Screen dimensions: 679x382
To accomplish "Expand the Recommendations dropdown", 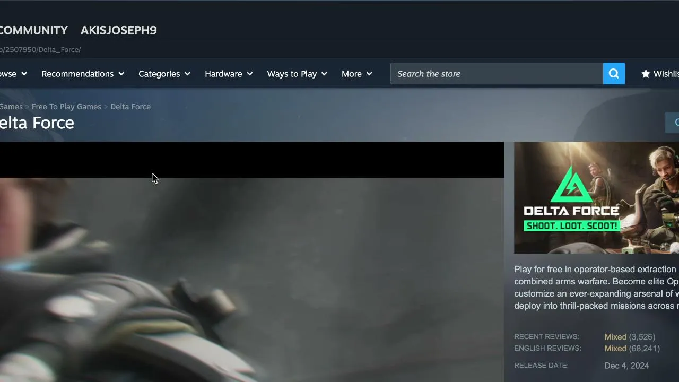I will 83,74.
